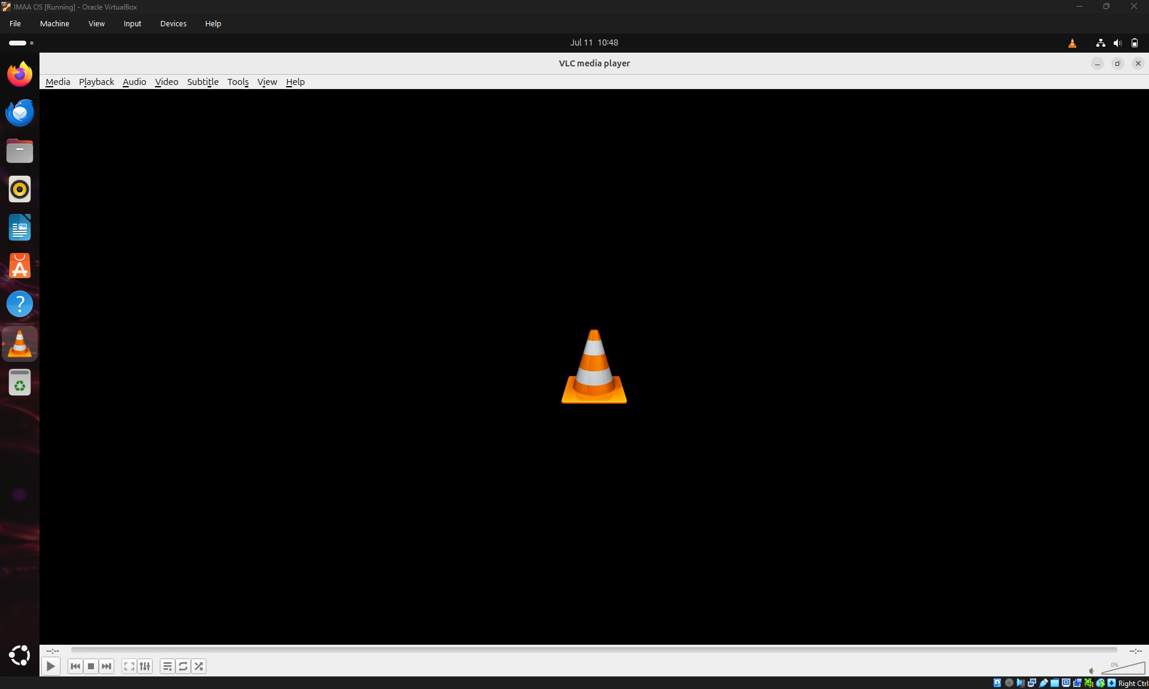Launch Firefox from the dock
This screenshot has width=1149, height=689.
(x=20, y=74)
